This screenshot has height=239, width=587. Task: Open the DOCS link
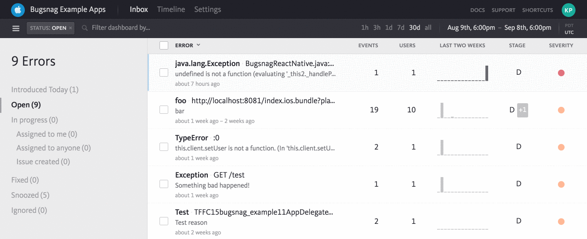[477, 10]
